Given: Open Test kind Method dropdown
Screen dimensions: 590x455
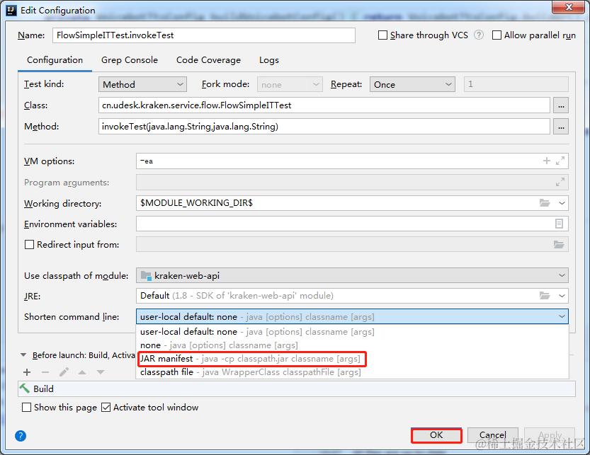Looking at the screenshot, I should [x=142, y=85].
